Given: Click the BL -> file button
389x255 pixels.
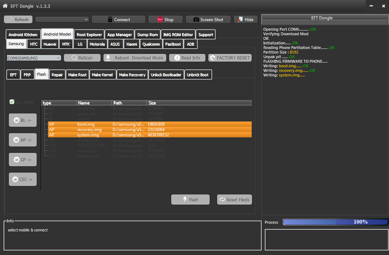Looking at the screenshot, I should 23,120.
